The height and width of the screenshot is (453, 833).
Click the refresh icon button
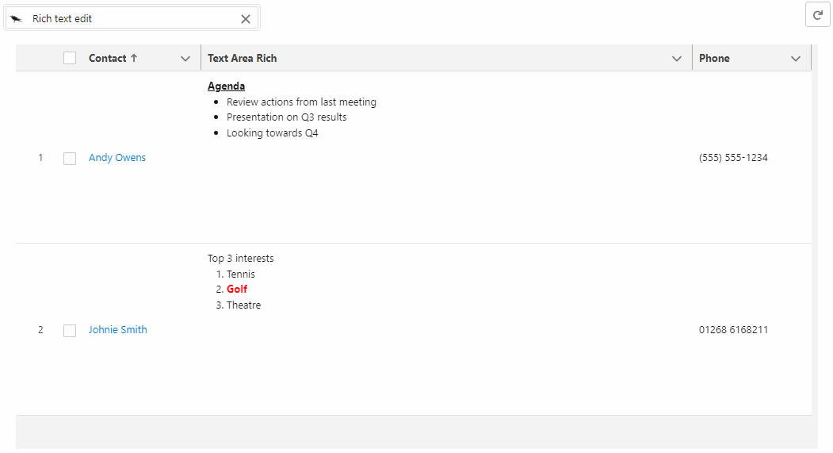tap(818, 15)
